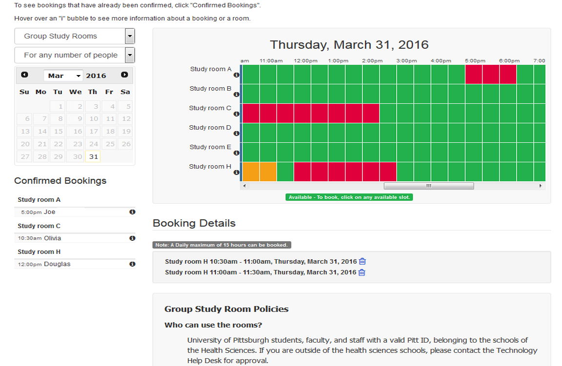Screen dimensions: 562x366
Task: Open info bubble beside Study room B
Action: click(236, 95)
